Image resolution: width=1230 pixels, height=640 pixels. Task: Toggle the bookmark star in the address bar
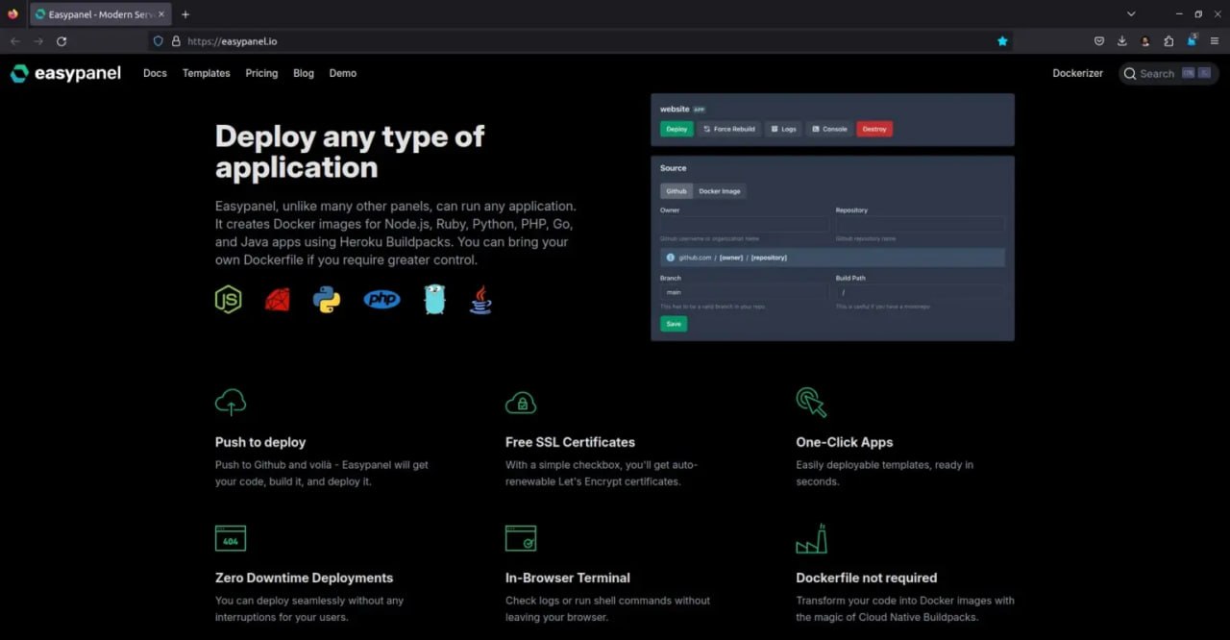point(1002,41)
